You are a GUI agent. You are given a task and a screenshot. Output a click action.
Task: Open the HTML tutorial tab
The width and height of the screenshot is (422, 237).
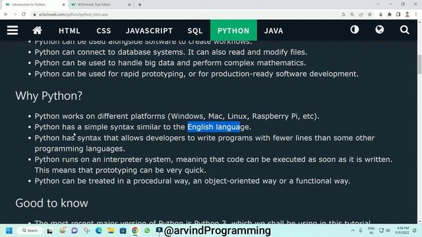pyautogui.click(x=69, y=31)
